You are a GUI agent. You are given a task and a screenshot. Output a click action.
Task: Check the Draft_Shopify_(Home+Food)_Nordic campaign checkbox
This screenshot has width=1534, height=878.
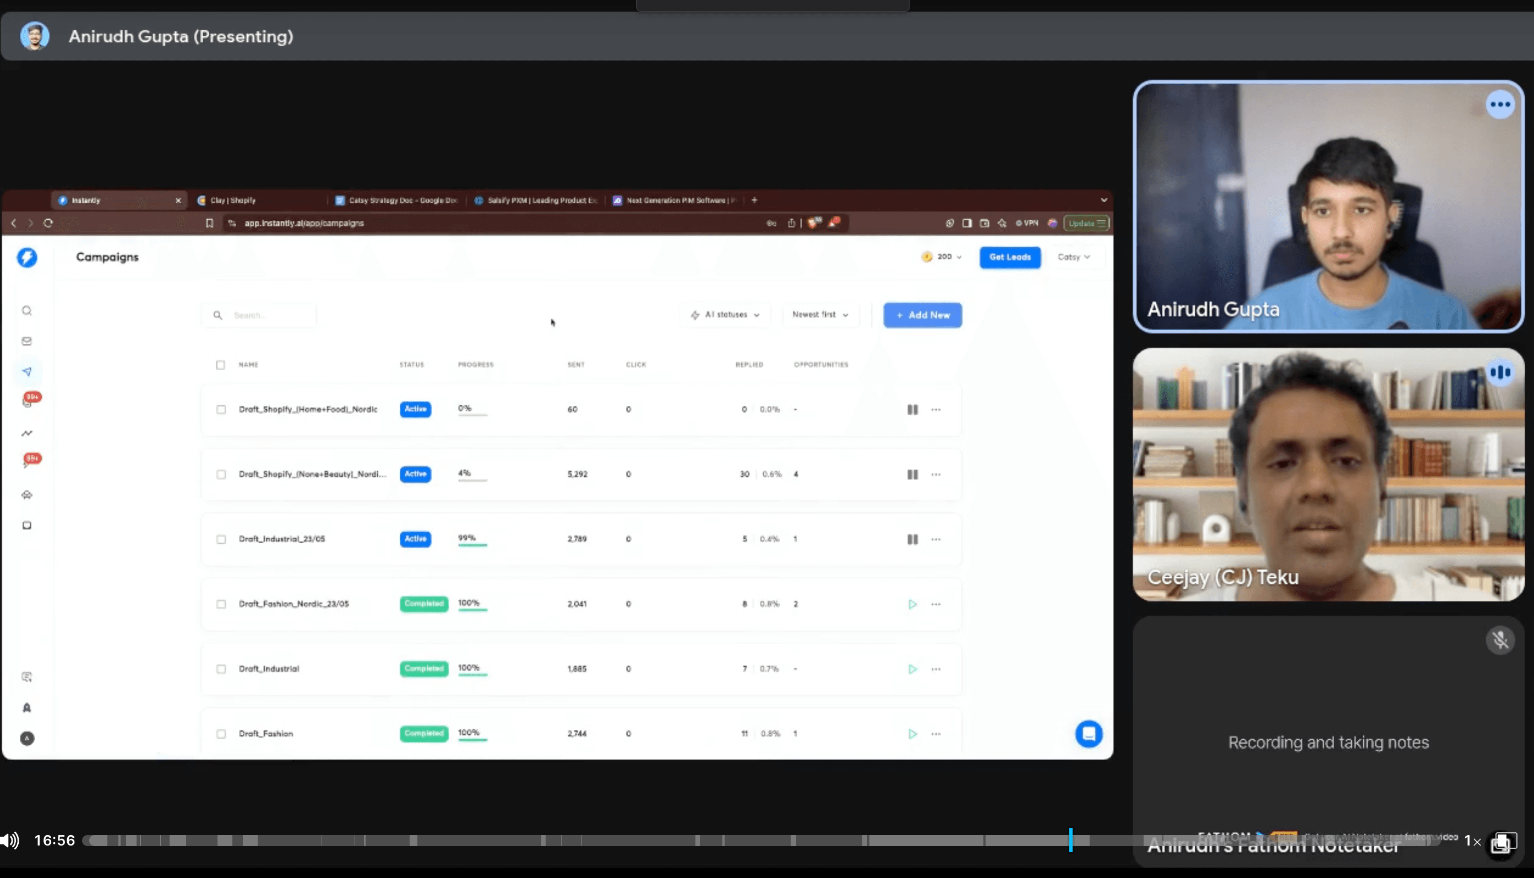221,409
